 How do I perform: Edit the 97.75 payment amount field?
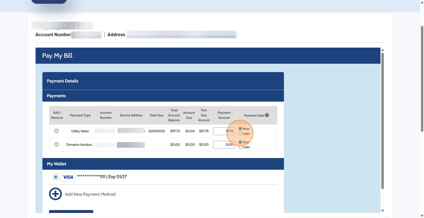pyautogui.click(x=224, y=131)
